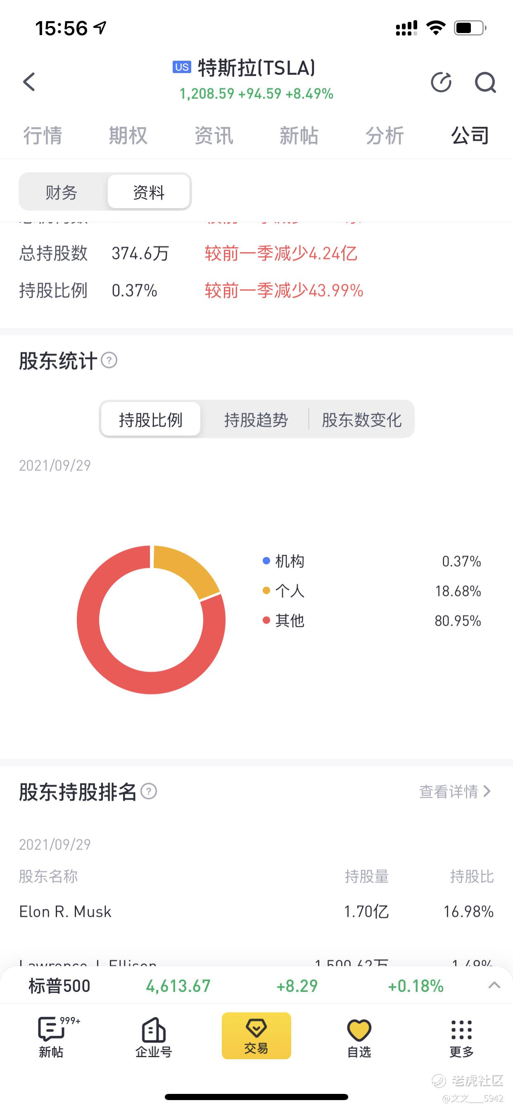The width and height of the screenshot is (513, 1110).
Task: Switch to the 行情 tab
Action: [43, 135]
